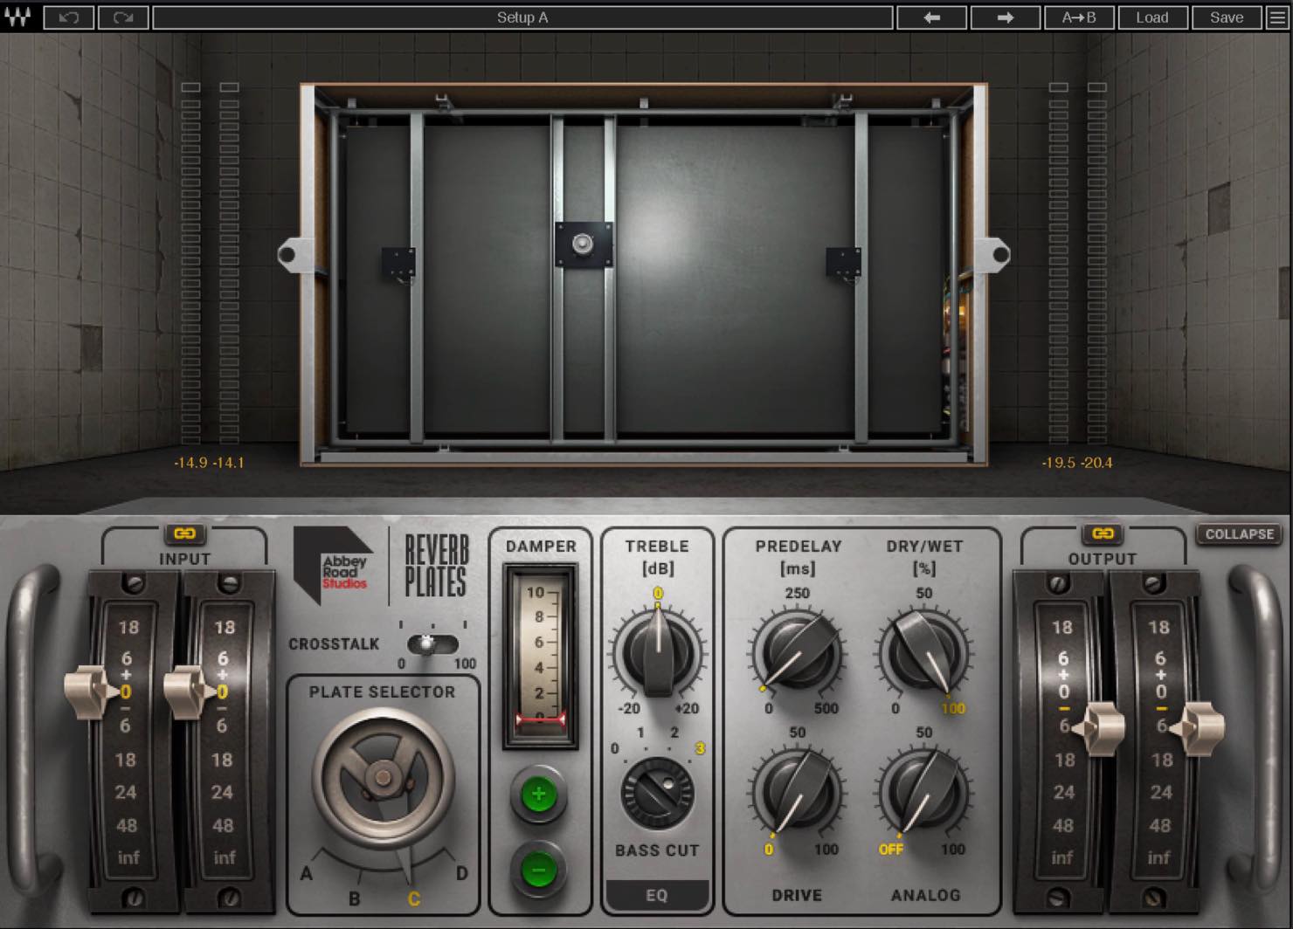Collapse the plate view panel
Screen dimensions: 1293x929
click(x=1239, y=534)
